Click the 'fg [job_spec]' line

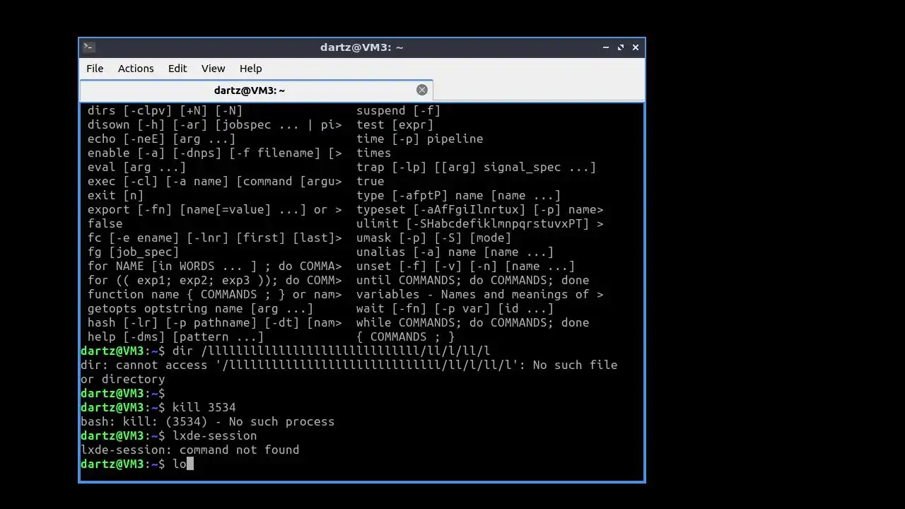pos(134,252)
